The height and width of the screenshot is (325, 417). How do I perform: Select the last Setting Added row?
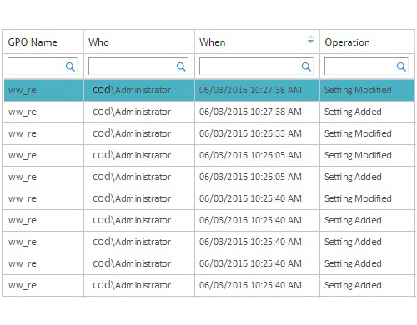point(208,285)
